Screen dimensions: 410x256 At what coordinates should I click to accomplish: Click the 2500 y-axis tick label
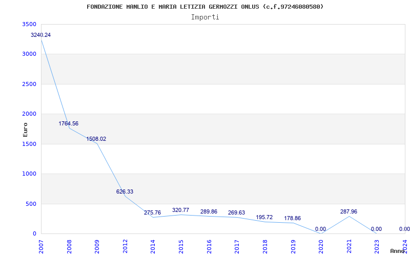coord(30,84)
